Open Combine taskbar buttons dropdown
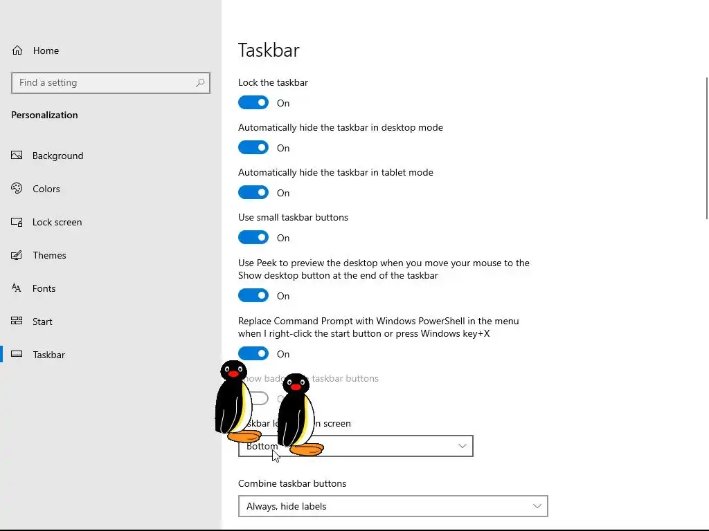The image size is (709, 531). [x=393, y=506]
